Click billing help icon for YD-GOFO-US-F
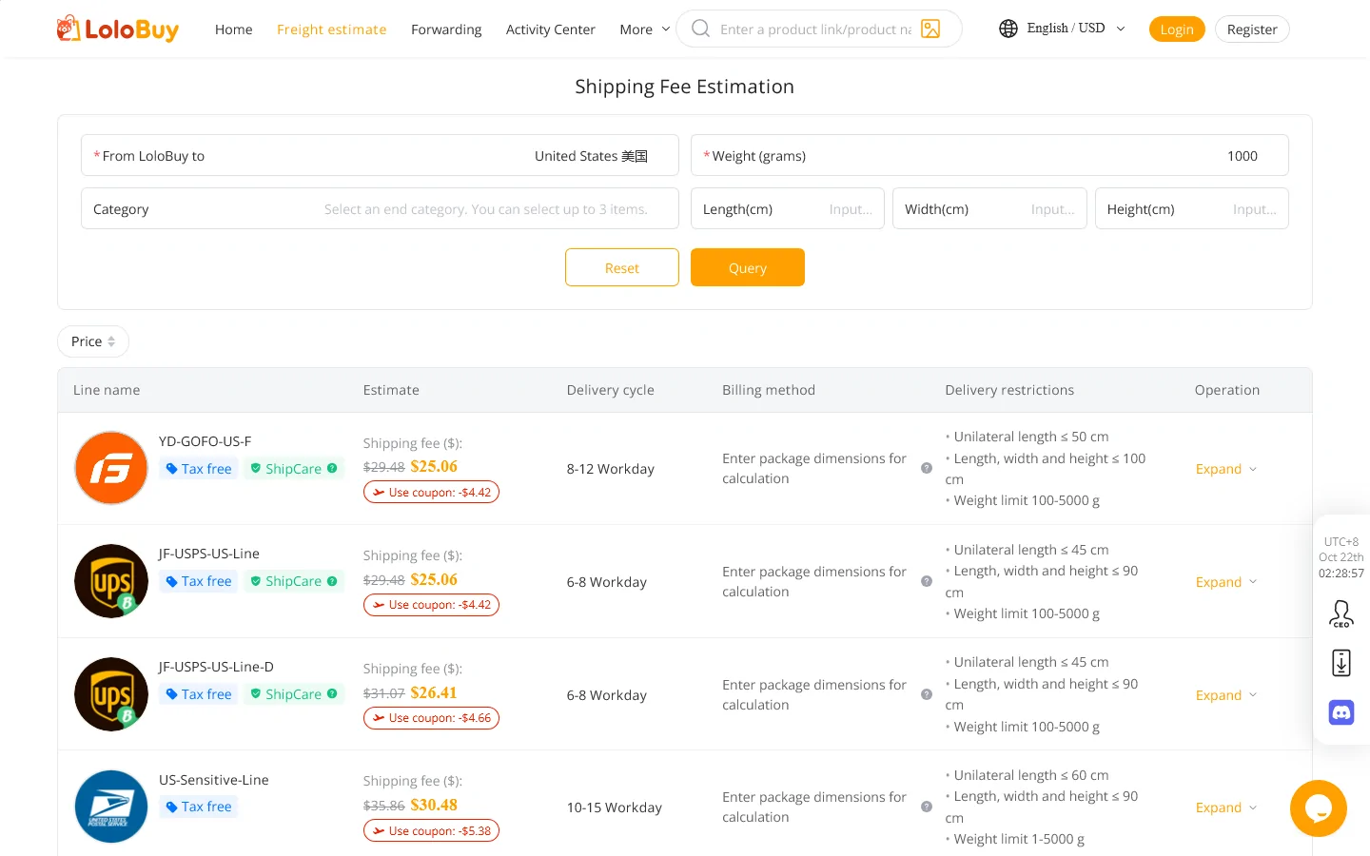This screenshot has height=856, width=1370. tap(927, 468)
